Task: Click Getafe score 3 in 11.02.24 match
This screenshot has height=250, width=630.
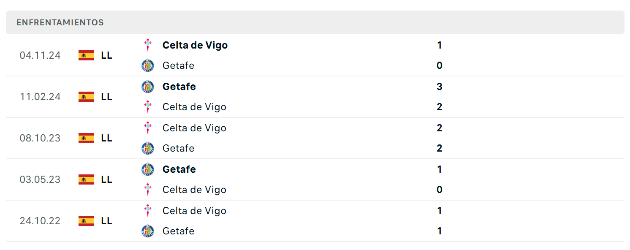Action: 440,87
